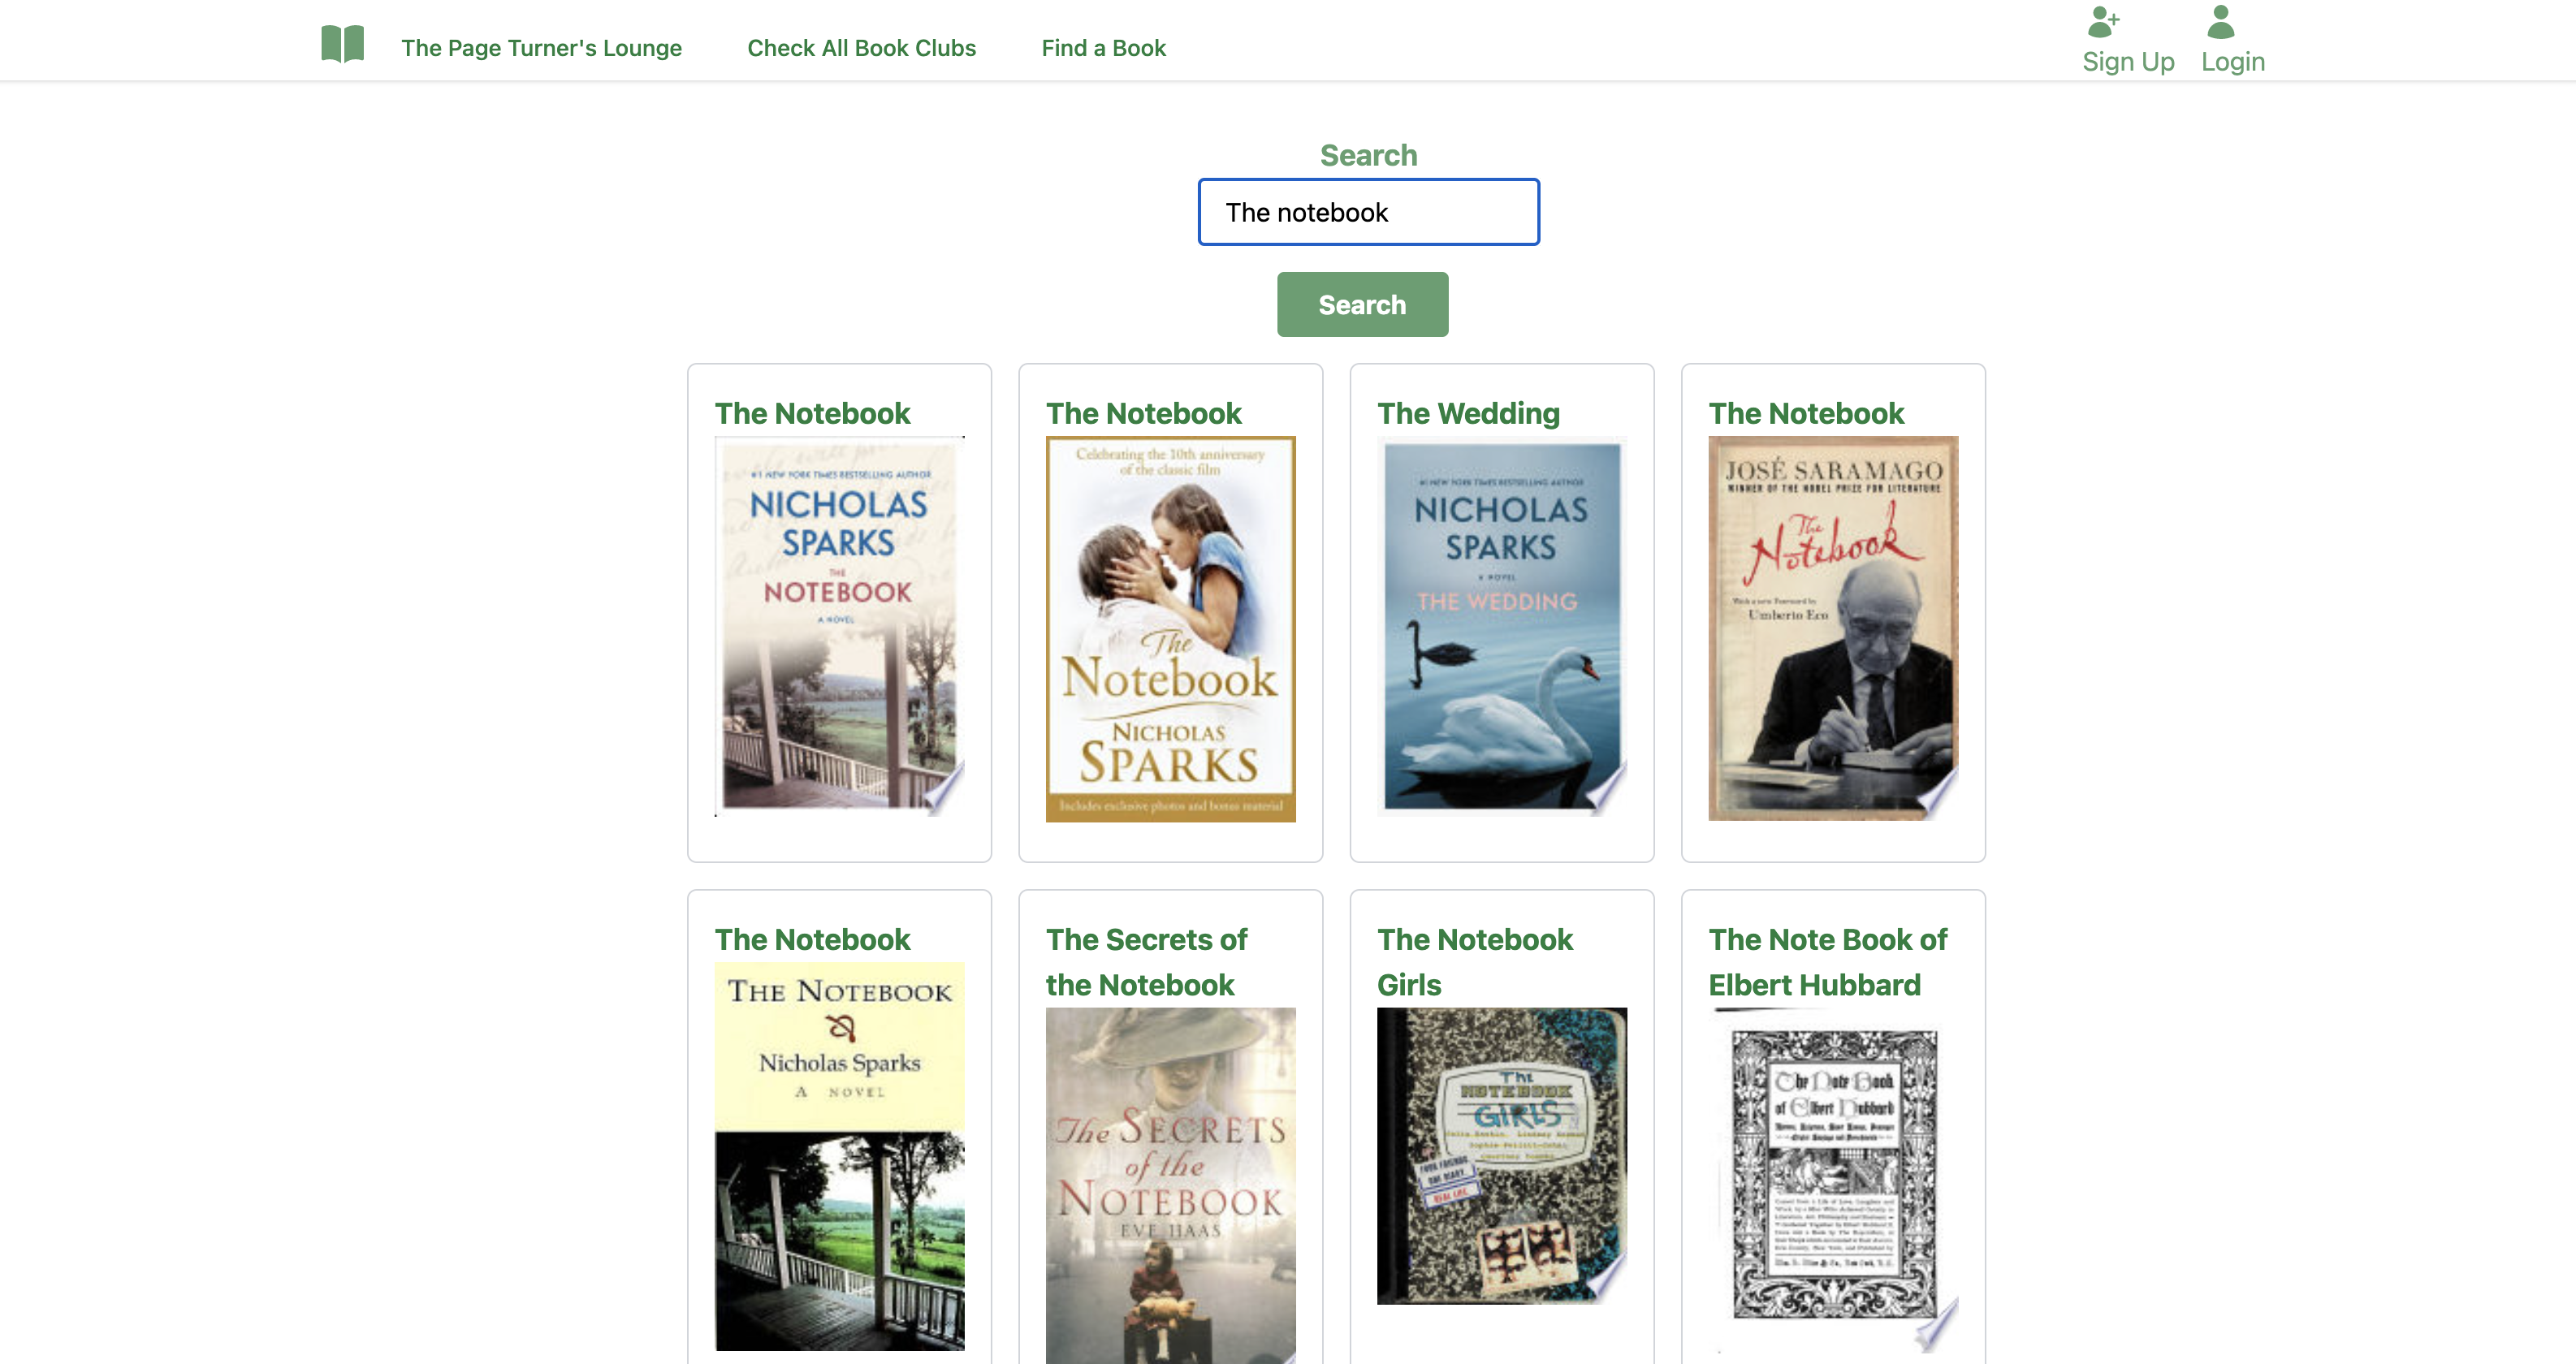Viewport: 2576px width, 1364px height.
Task: Click the open book logo icon
Action: click(342, 45)
